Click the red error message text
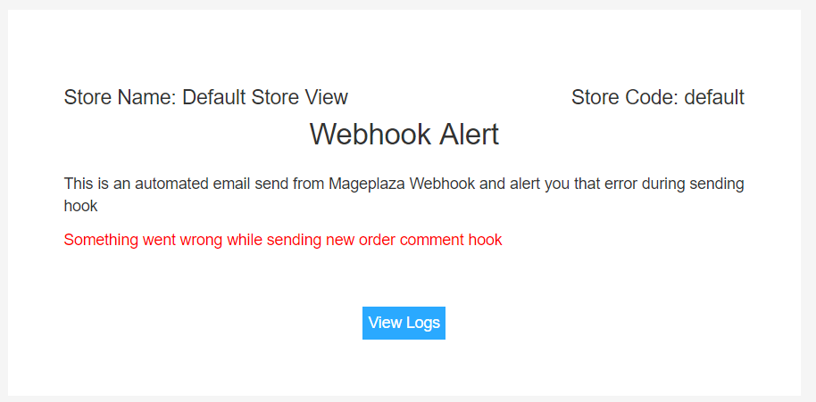Viewport: 816px width, 402px height. tap(282, 240)
